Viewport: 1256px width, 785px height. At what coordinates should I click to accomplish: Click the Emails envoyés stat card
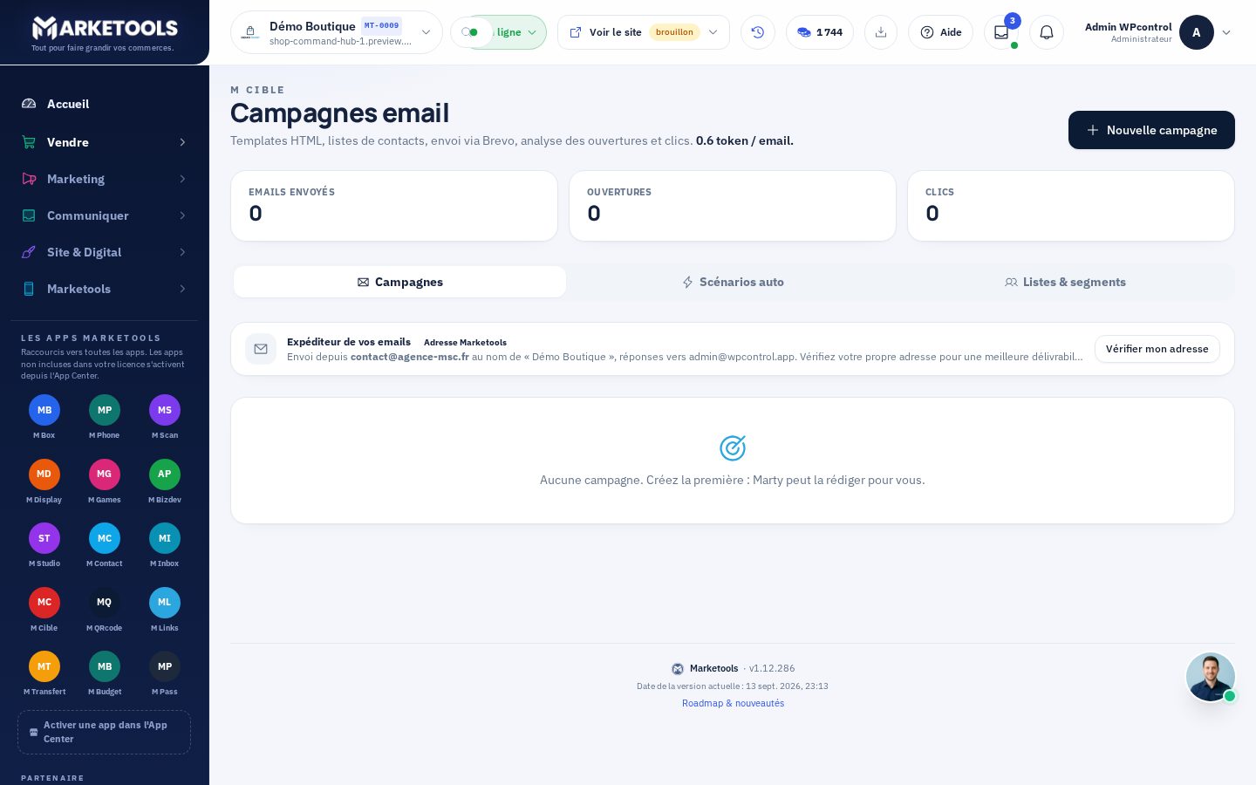[394, 206]
